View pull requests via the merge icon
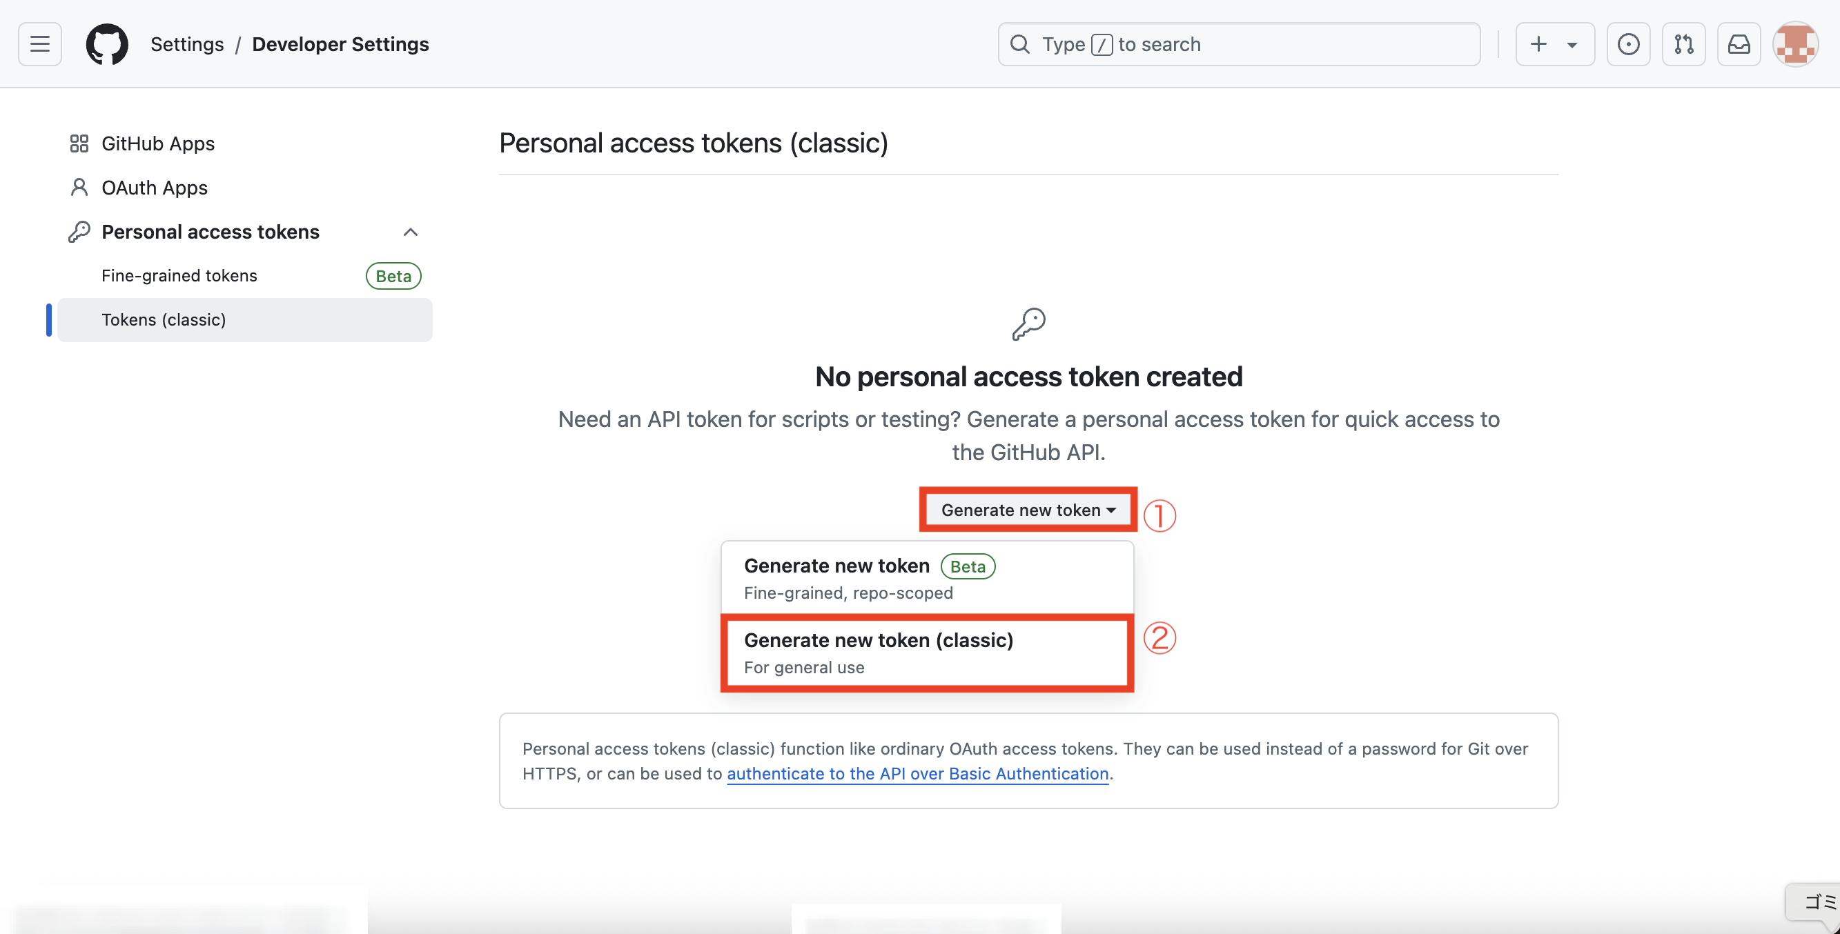Screen dimensions: 1840x934 pos(1683,43)
